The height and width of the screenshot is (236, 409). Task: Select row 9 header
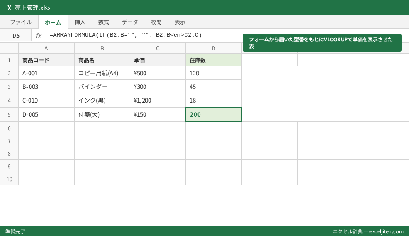(9, 166)
